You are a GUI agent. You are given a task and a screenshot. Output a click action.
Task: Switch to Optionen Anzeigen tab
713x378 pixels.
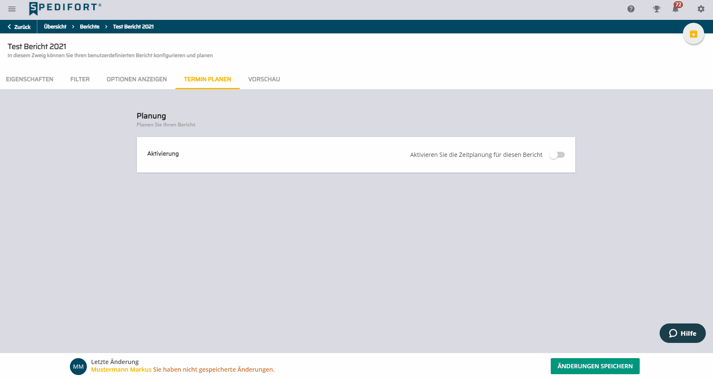point(137,79)
